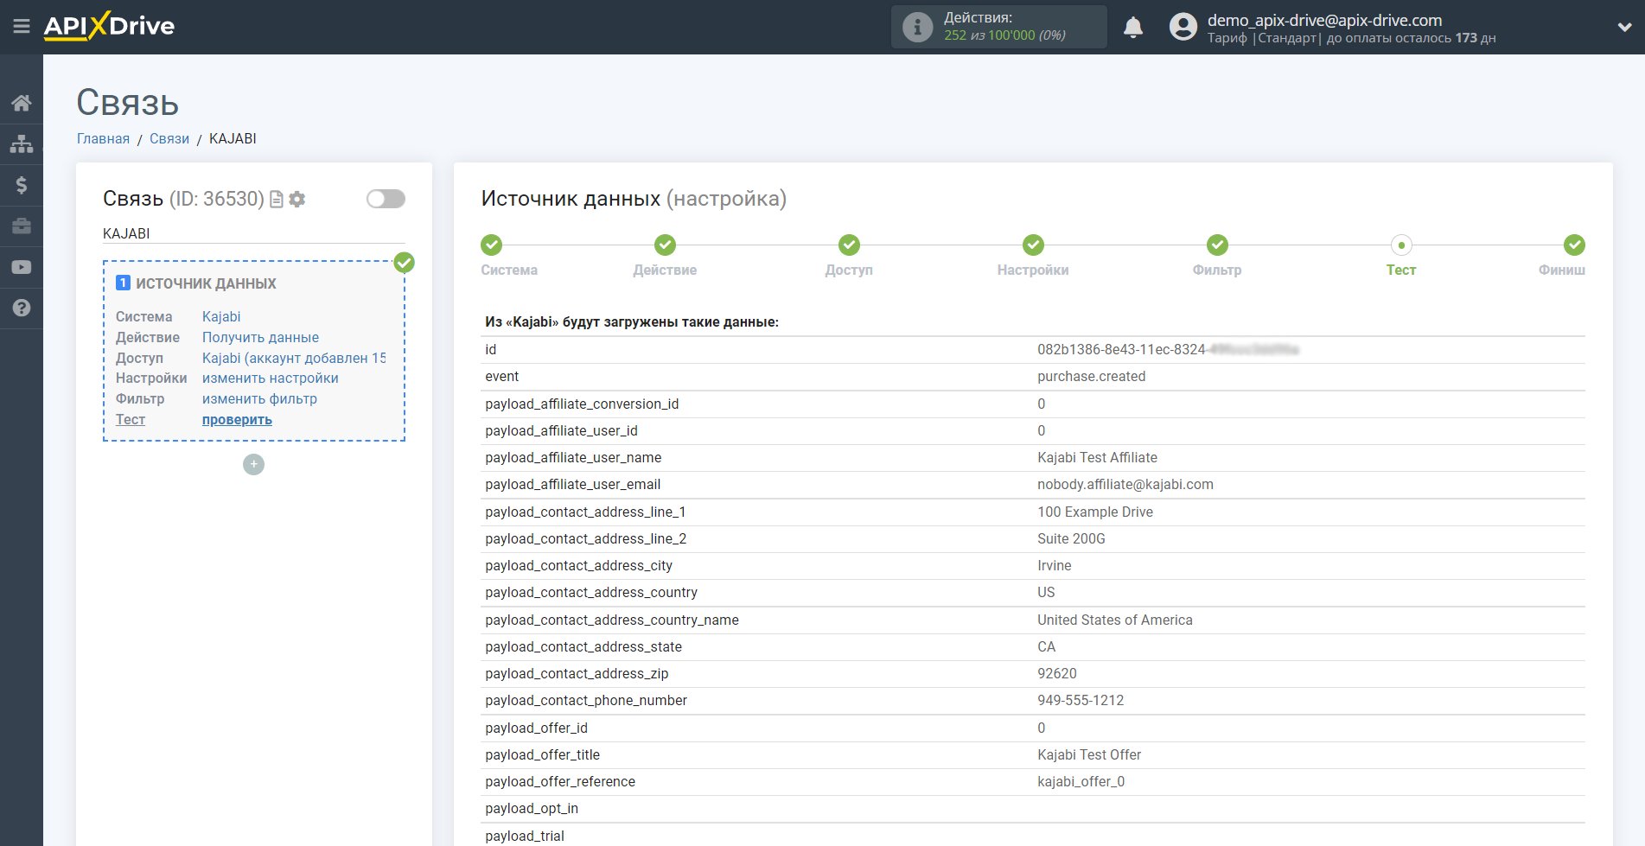Open the help question-mark sidebar icon
The image size is (1645, 846).
22,308
